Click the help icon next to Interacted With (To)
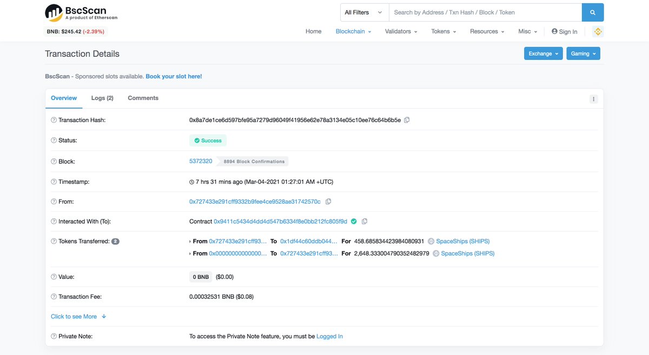The width and height of the screenshot is (649, 355). click(54, 222)
